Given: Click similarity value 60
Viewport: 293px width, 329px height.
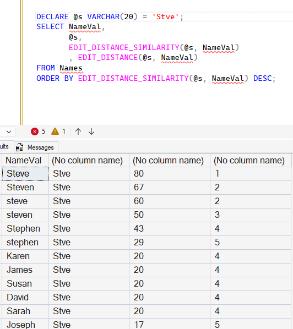Looking at the screenshot, I should [x=170, y=201].
